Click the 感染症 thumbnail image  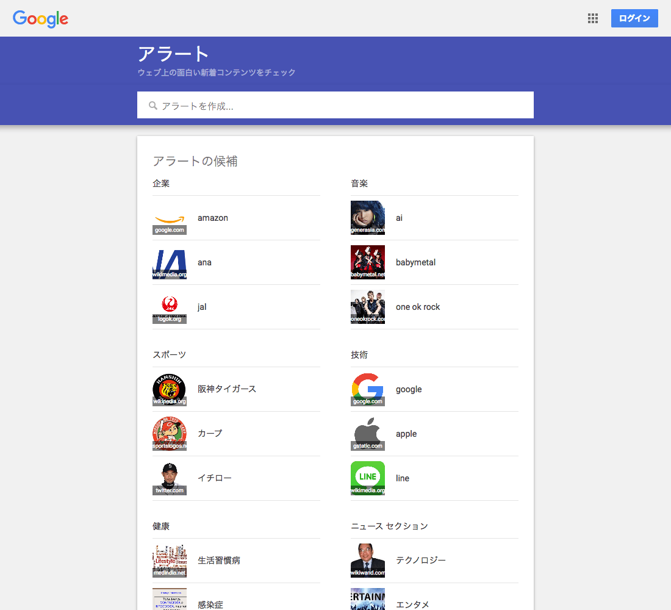170,599
